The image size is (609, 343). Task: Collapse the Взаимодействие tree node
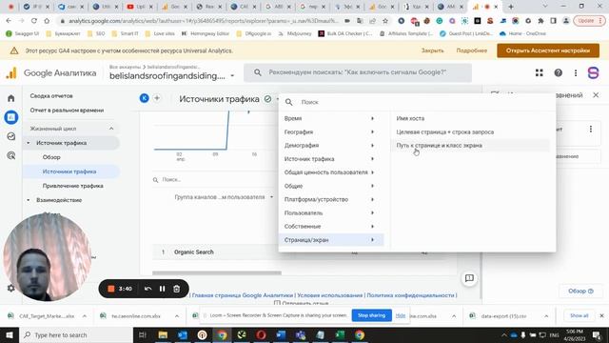(29, 200)
